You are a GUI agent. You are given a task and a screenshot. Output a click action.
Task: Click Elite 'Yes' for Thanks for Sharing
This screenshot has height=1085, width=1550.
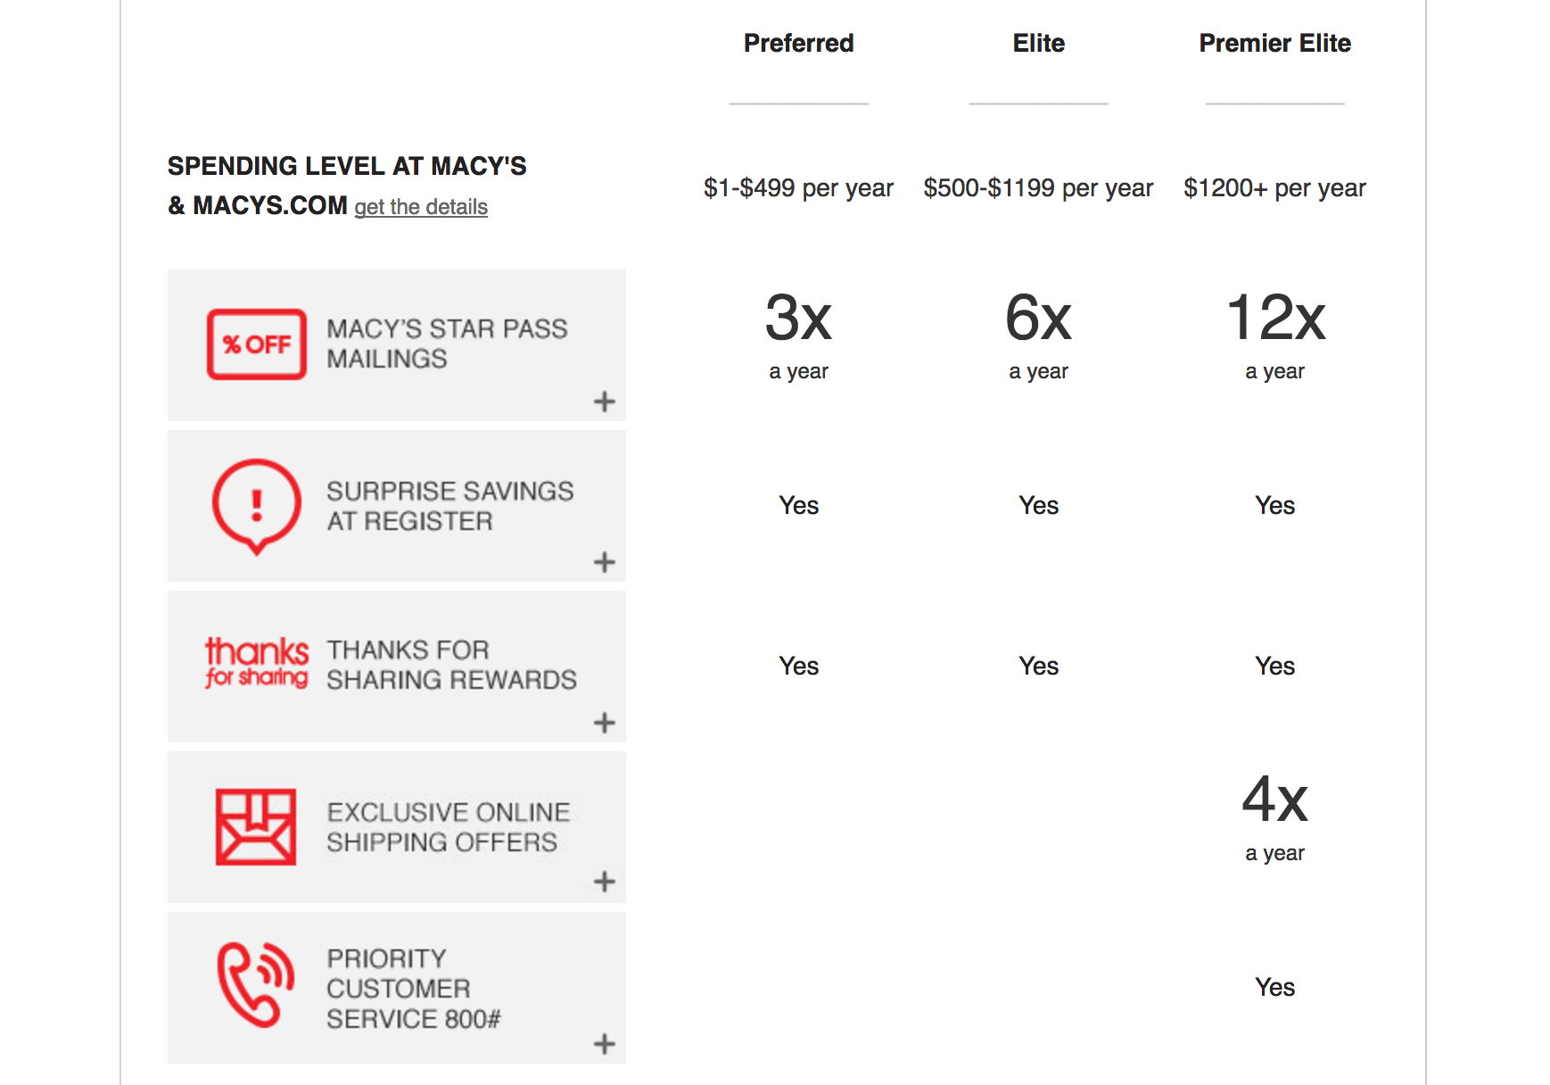1039,667
